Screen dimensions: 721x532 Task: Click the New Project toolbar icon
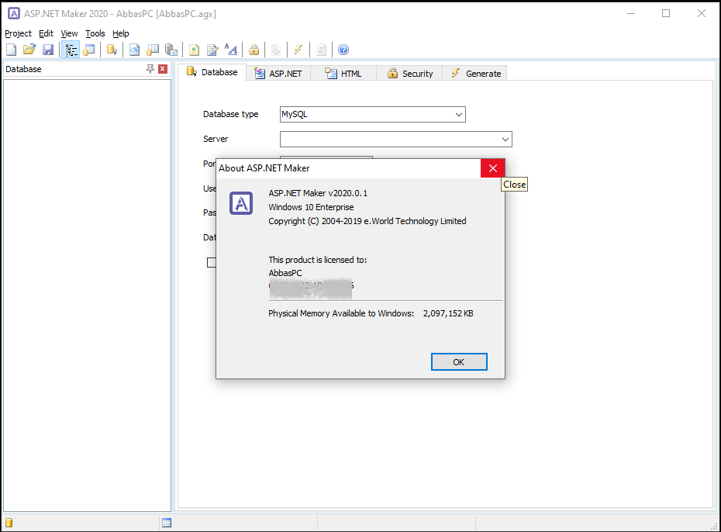[x=12, y=50]
